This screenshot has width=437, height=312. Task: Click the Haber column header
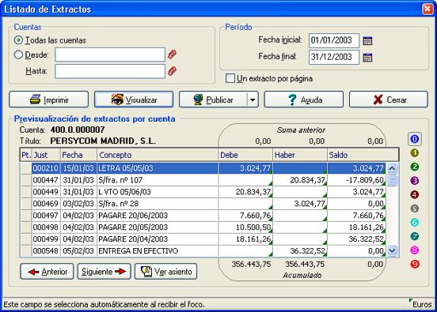[299, 155]
